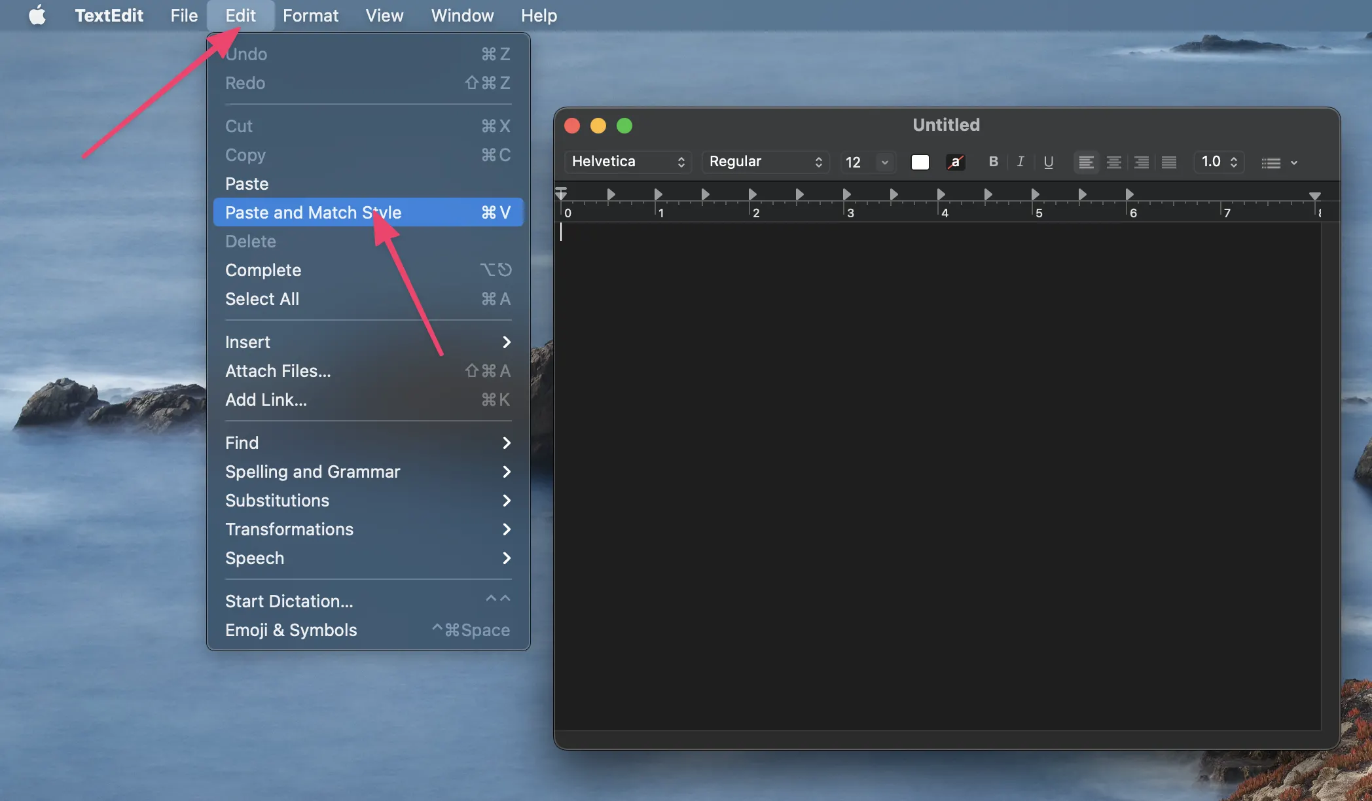Screen dimensions: 1372x801
Task: Choose Add Link... menu entry
Action: pyautogui.click(x=368, y=400)
